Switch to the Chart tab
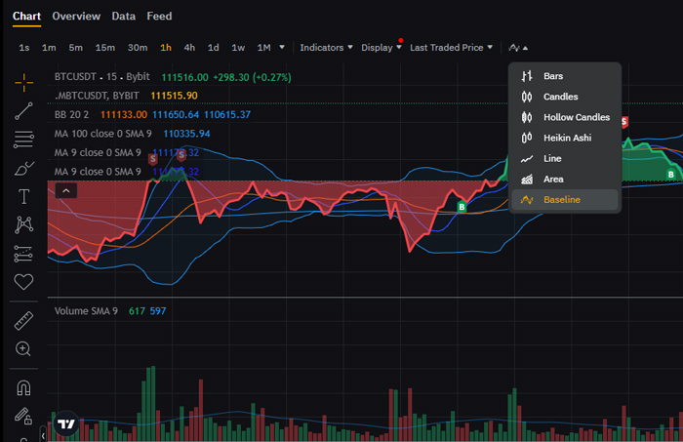Image resolution: width=683 pixels, height=442 pixels. click(x=26, y=17)
